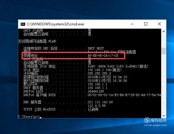
Task: Click NetBIOS status 已启用 value
Action: (93, 109)
